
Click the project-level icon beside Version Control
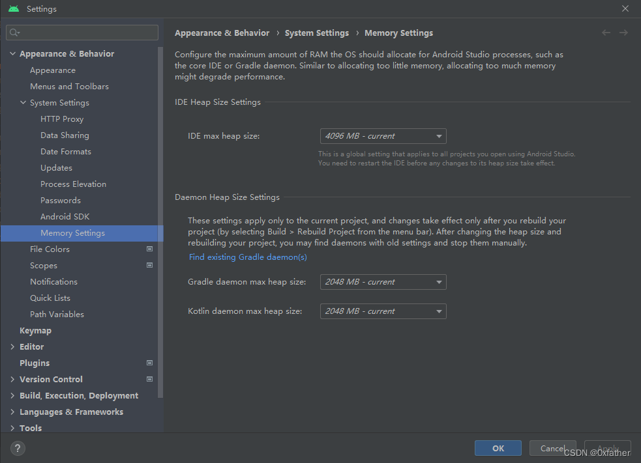click(x=149, y=379)
